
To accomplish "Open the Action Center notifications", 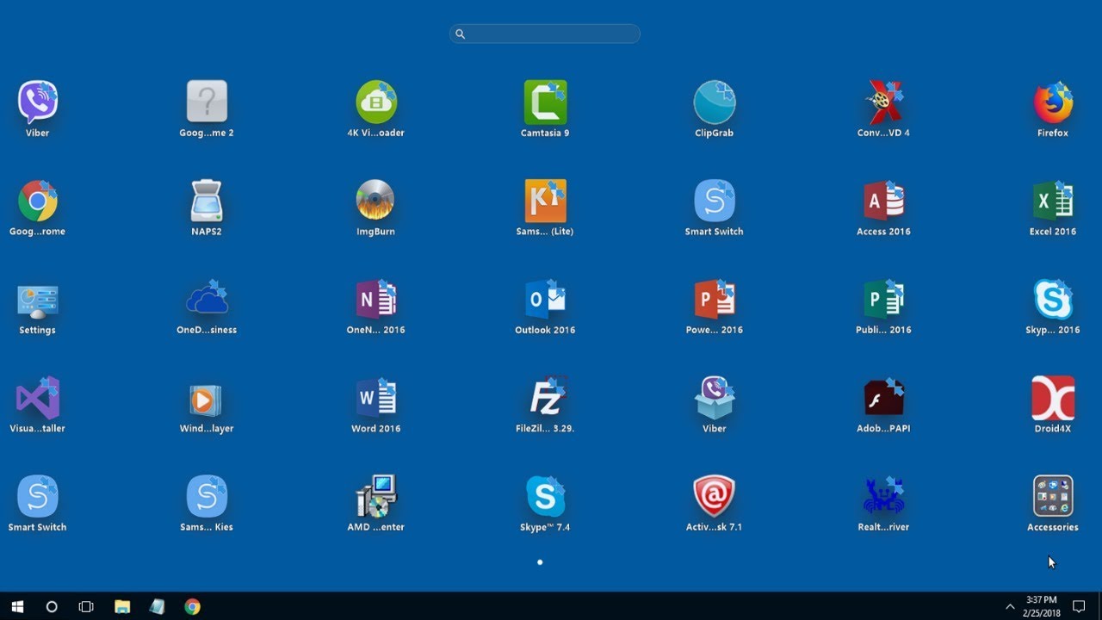I will click(1079, 606).
